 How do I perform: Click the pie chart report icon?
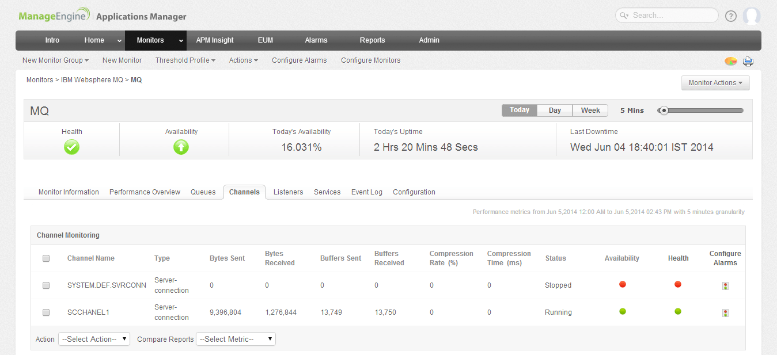pos(730,61)
